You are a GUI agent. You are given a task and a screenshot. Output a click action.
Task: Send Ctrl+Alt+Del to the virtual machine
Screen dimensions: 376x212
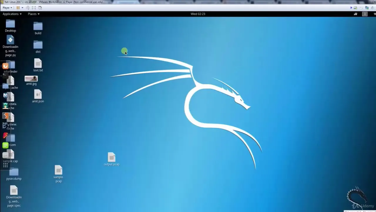pyautogui.click(x=28, y=8)
